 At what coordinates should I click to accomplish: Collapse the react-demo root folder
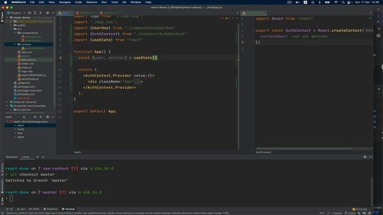(7, 17)
